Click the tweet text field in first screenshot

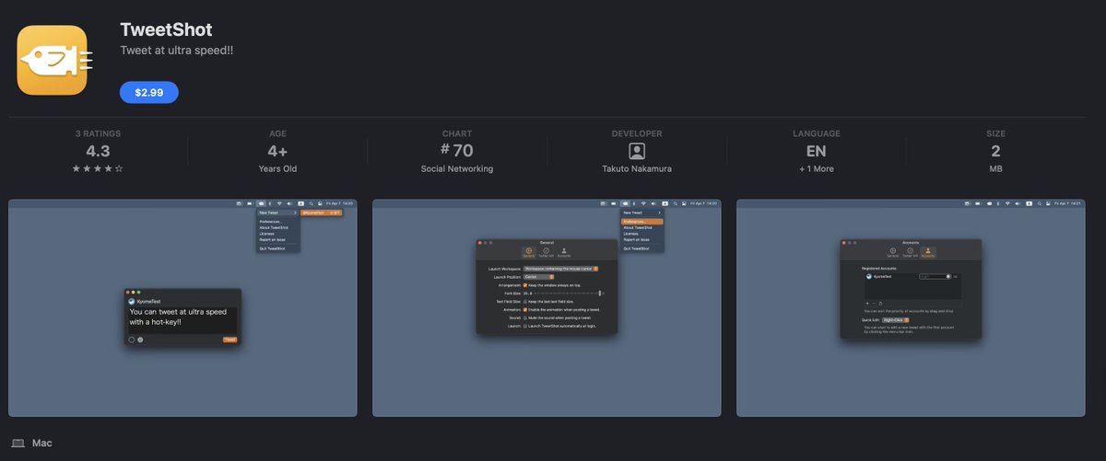(x=182, y=320)
